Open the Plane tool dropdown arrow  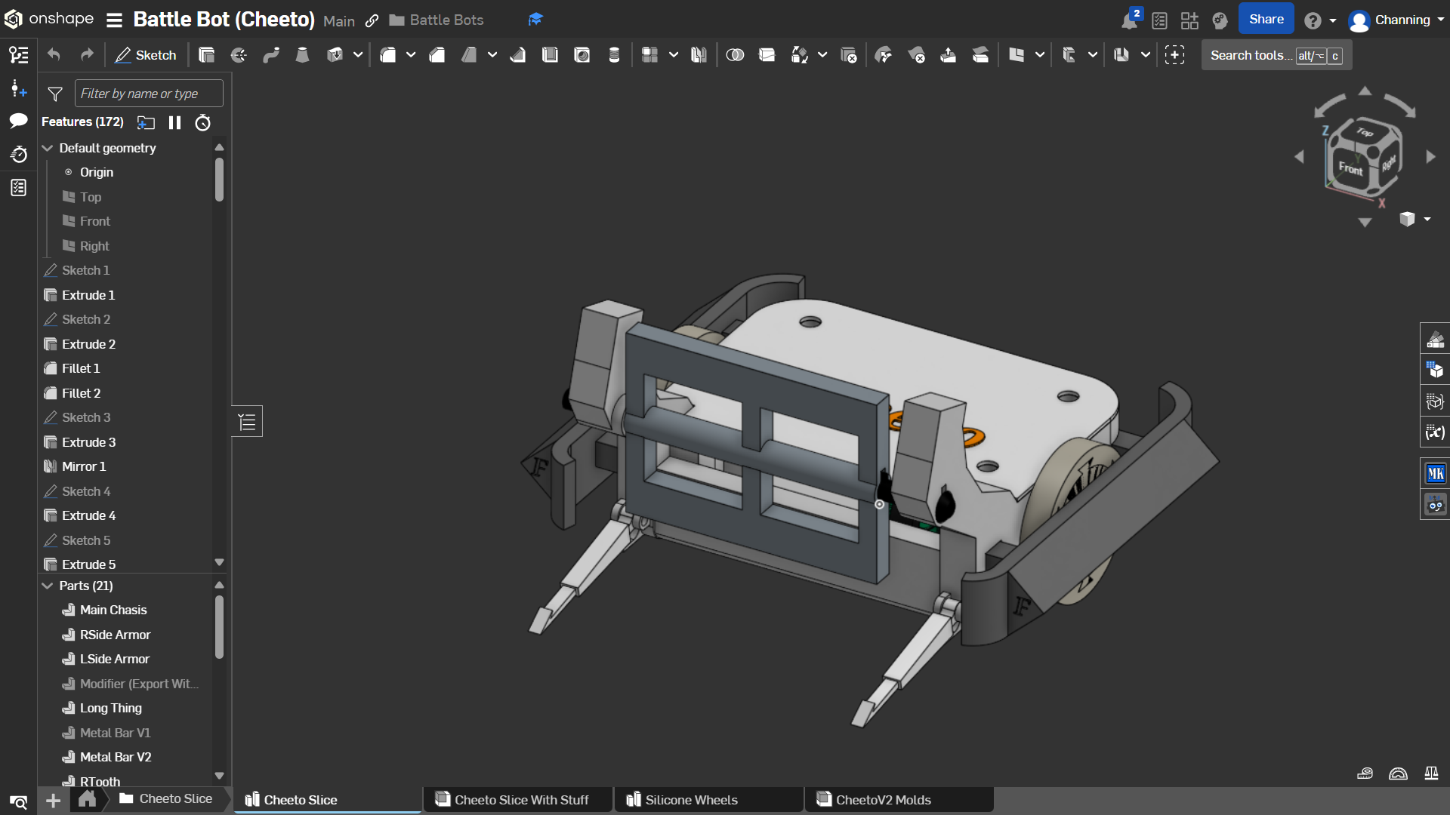point(1040,55)
